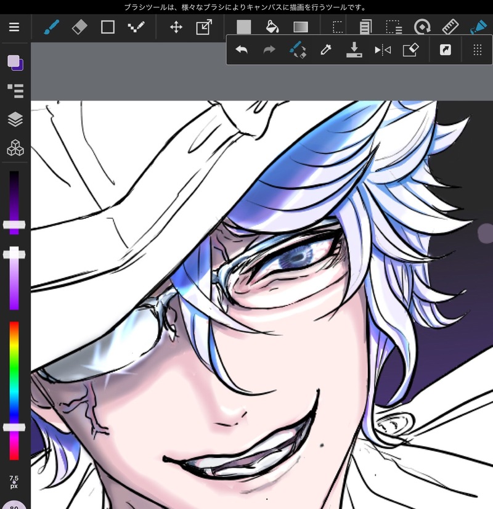Select the dotted pen tool
The height and width of the screenshot is (509, 493).
pos(136,27)
